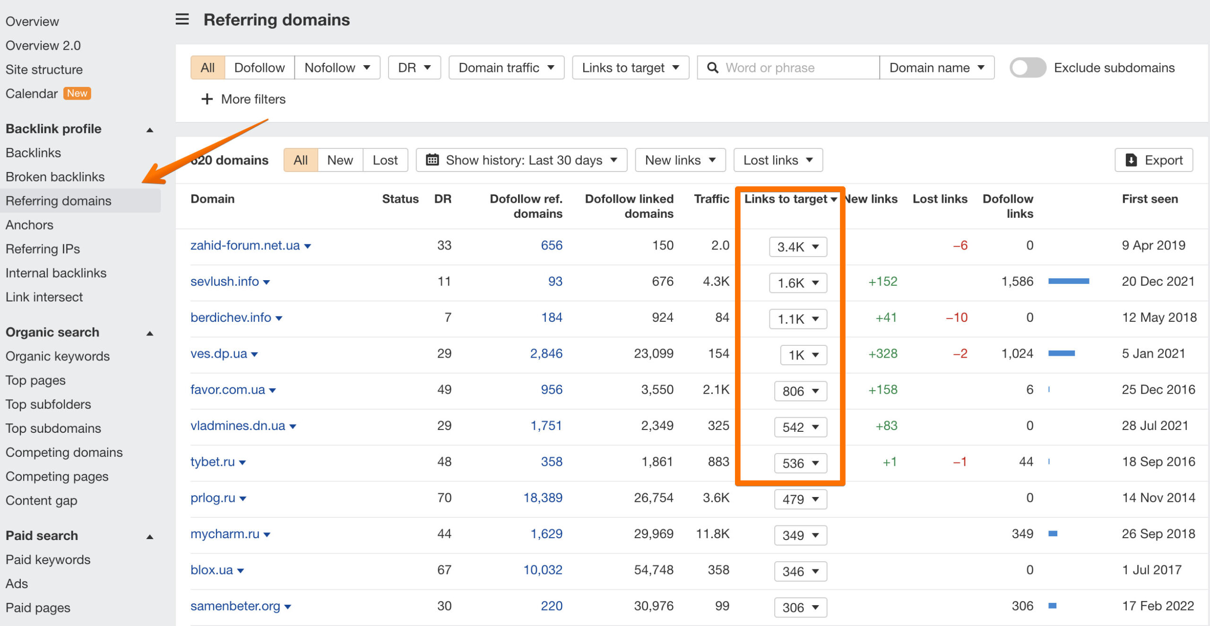Click the search magnifier icon

[x=712, y=68]
